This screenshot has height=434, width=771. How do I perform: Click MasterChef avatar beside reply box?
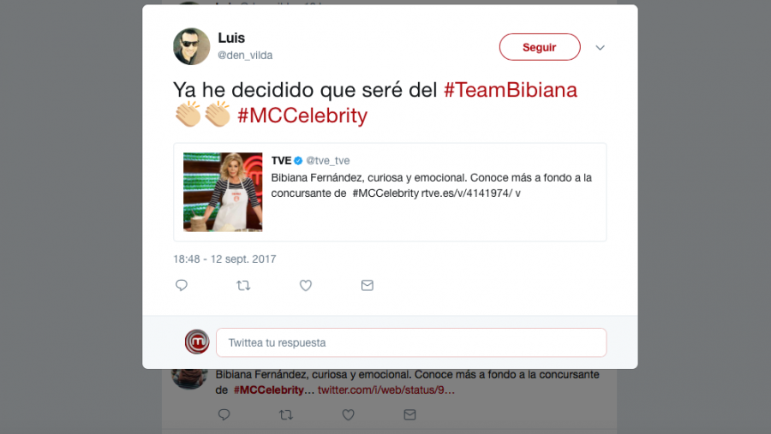pos(197,342)
